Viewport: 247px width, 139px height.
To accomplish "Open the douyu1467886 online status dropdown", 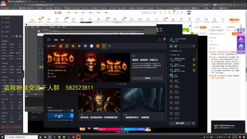I will [x=177, y=41].
